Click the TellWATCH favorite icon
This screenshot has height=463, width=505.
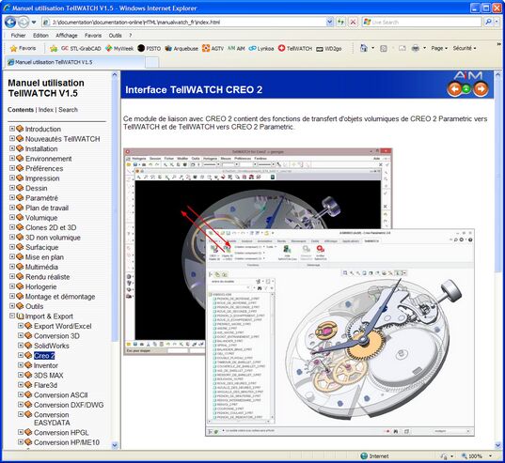coord(281,48)
